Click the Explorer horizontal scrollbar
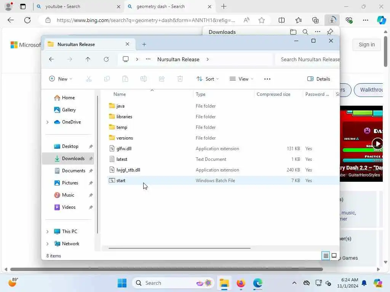This screenshot has height=292, width=390. (179, 248)
